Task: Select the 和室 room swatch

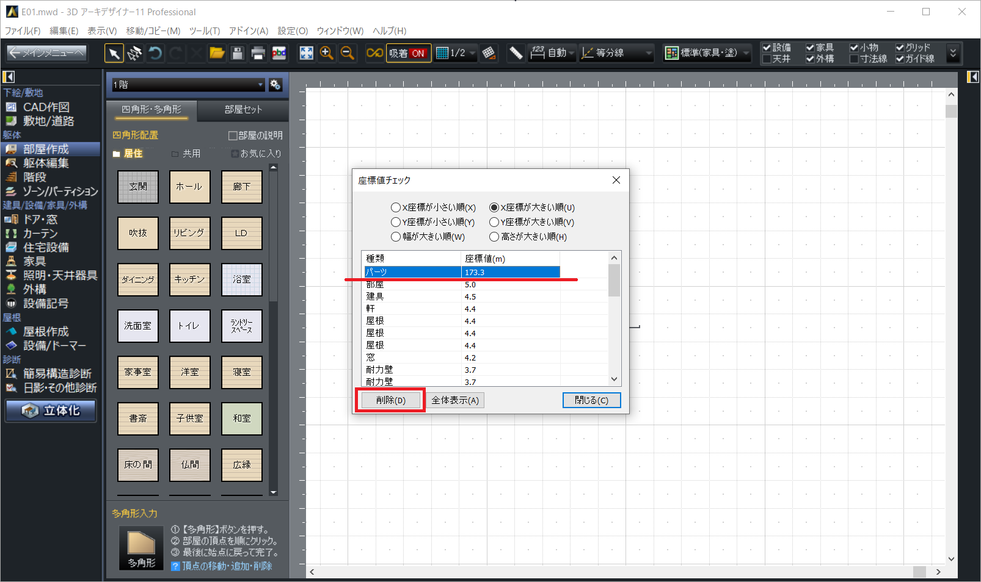Action: pos(241,419)
